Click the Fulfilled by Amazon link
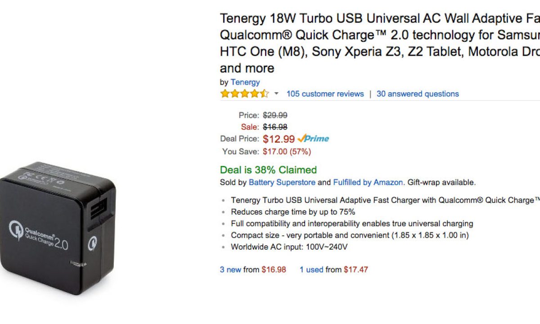 pyautogui.click(x=368, y=182)
